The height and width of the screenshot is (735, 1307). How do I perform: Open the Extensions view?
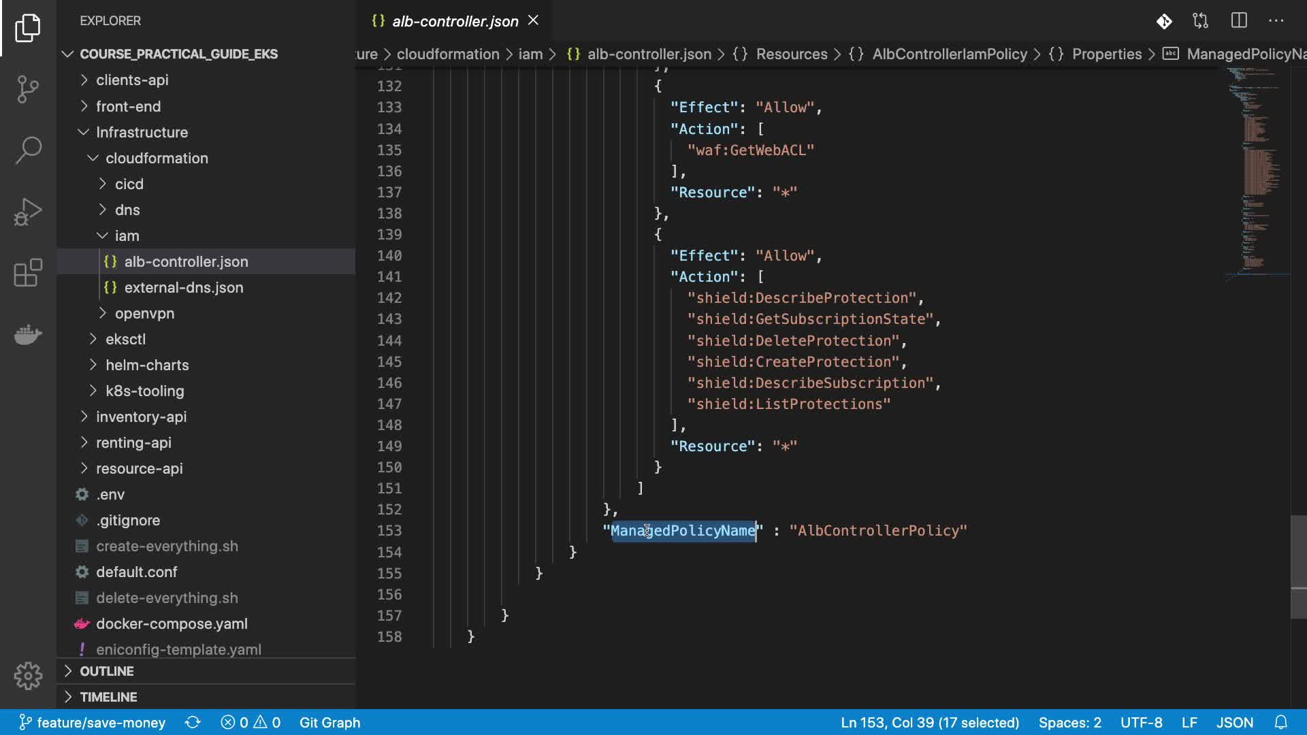point(28,273)
